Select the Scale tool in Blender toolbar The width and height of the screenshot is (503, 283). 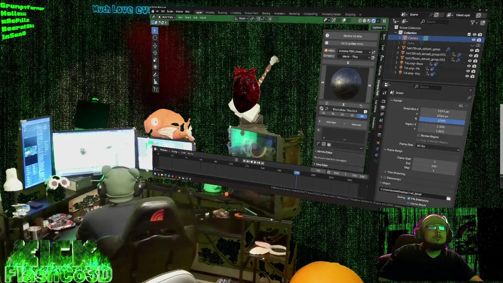155,60
